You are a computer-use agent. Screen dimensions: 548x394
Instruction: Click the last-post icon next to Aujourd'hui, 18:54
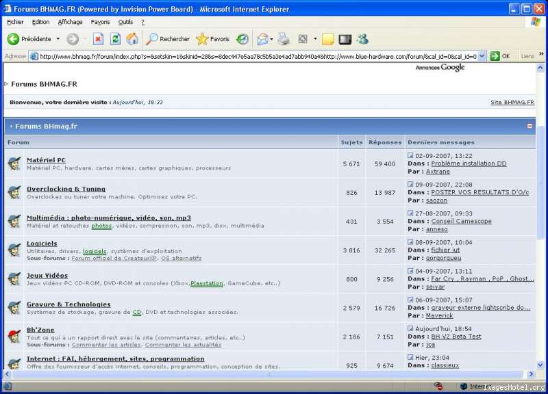click(410, 328)
